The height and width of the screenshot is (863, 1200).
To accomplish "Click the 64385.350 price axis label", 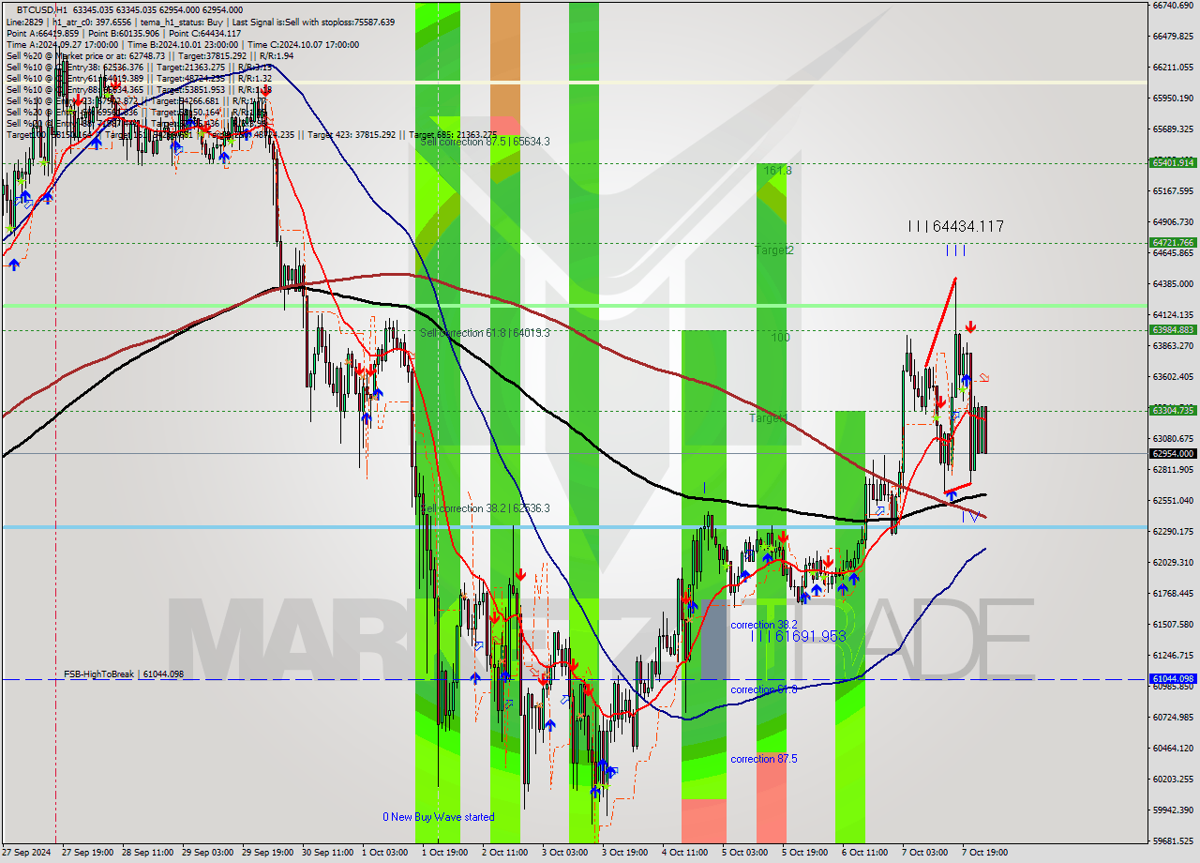I will (x=1173, y=283).
